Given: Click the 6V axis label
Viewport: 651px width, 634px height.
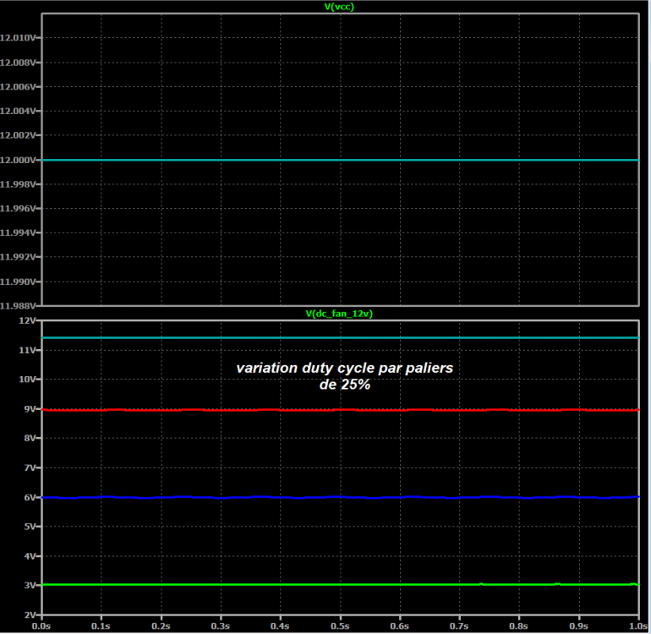Looking at the screenshot, I should click(30, 497).
